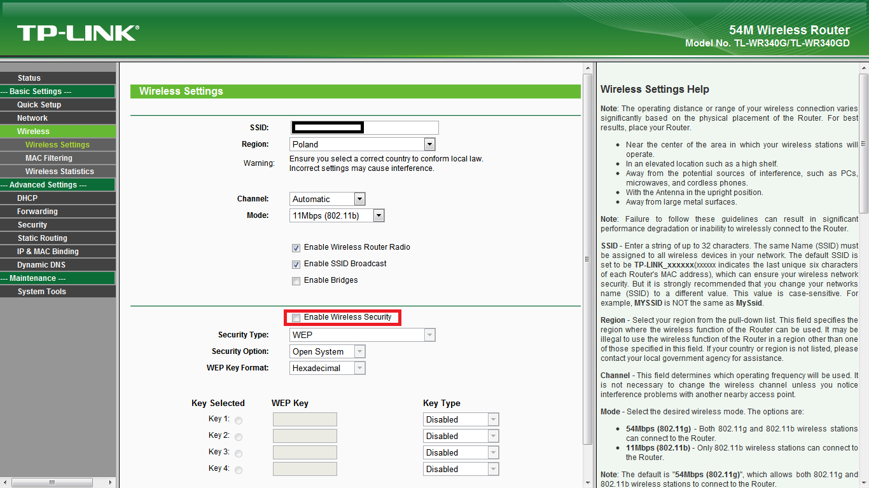Image resolution: width=869 pixels, height=488 pixels.
Task: Click the TP-LINK logo in the header
Action: coord(78,33)
